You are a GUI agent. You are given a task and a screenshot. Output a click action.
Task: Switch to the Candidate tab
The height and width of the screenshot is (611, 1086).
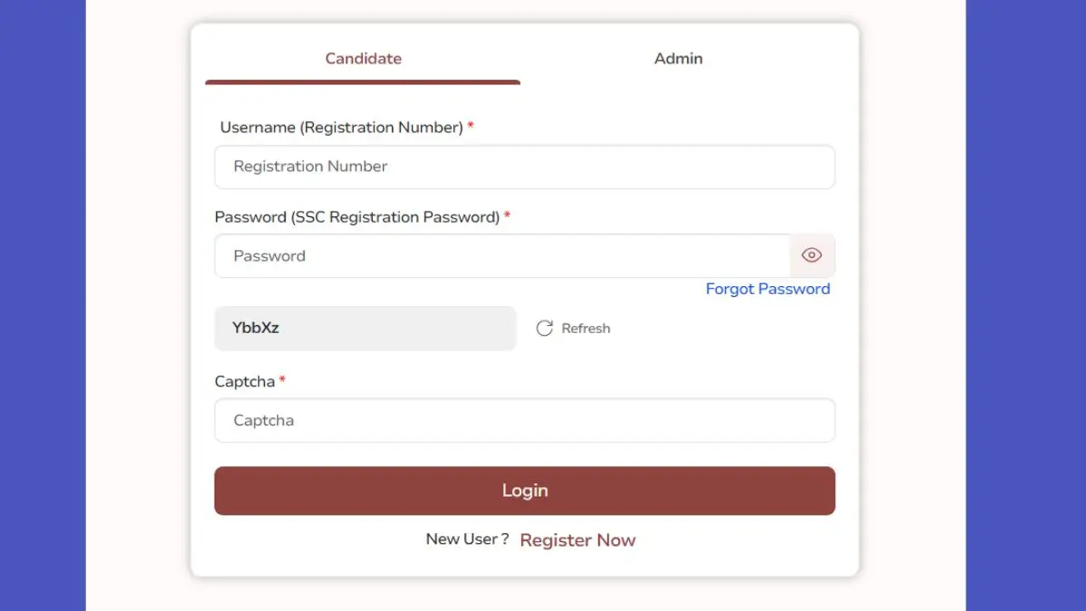tap(363, 58)
